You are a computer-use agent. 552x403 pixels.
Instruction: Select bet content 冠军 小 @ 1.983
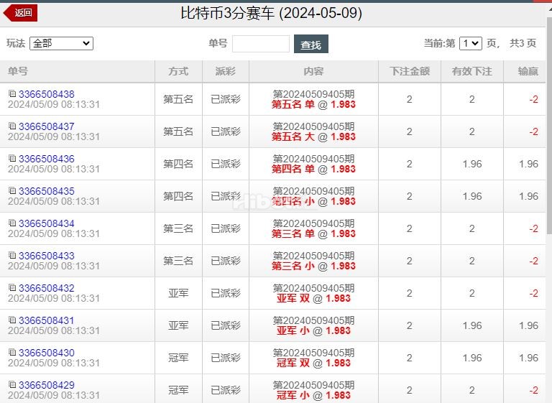(x=313, y=396)
